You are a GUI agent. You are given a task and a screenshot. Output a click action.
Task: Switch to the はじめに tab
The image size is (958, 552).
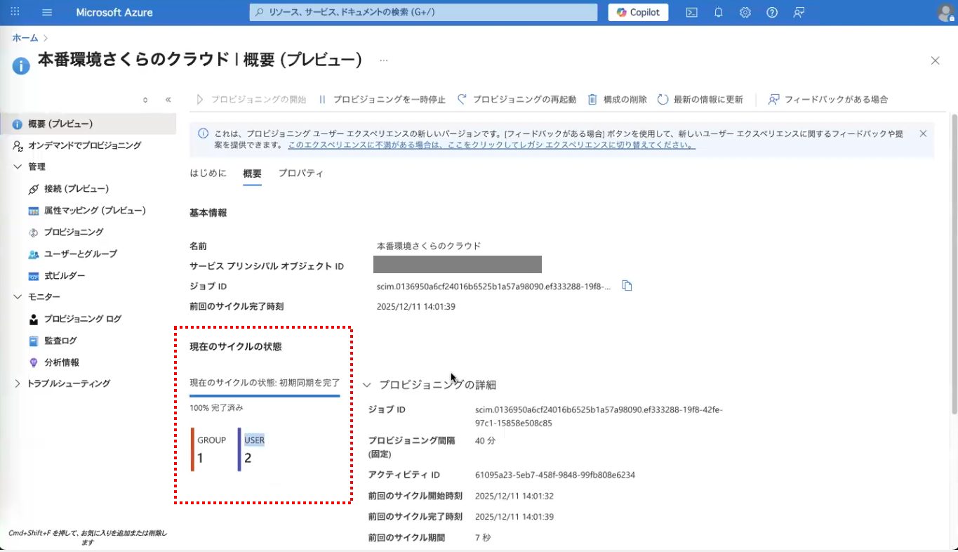(208, 173)
